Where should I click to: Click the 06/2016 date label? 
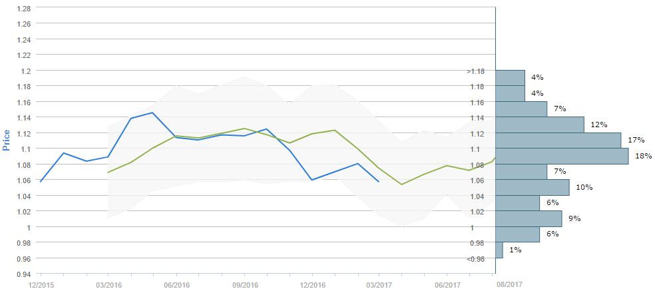176,285
